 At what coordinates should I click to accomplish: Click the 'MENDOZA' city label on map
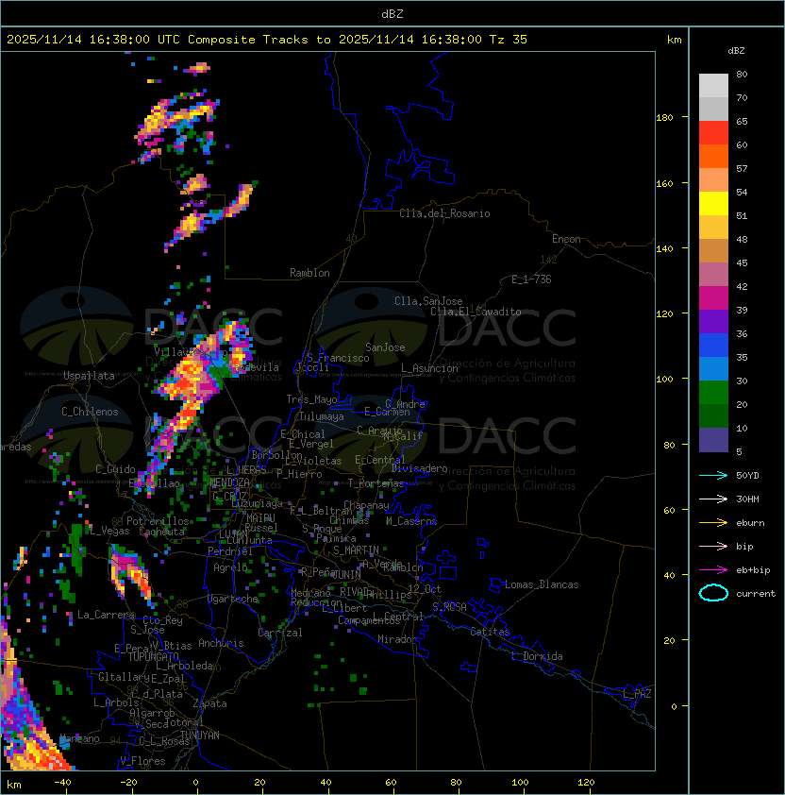click(x=229, y=482)
